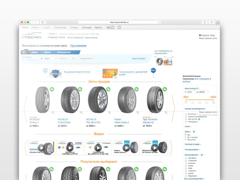
Task: Open the Покупателям menu
Action: [x=61, y=27]
